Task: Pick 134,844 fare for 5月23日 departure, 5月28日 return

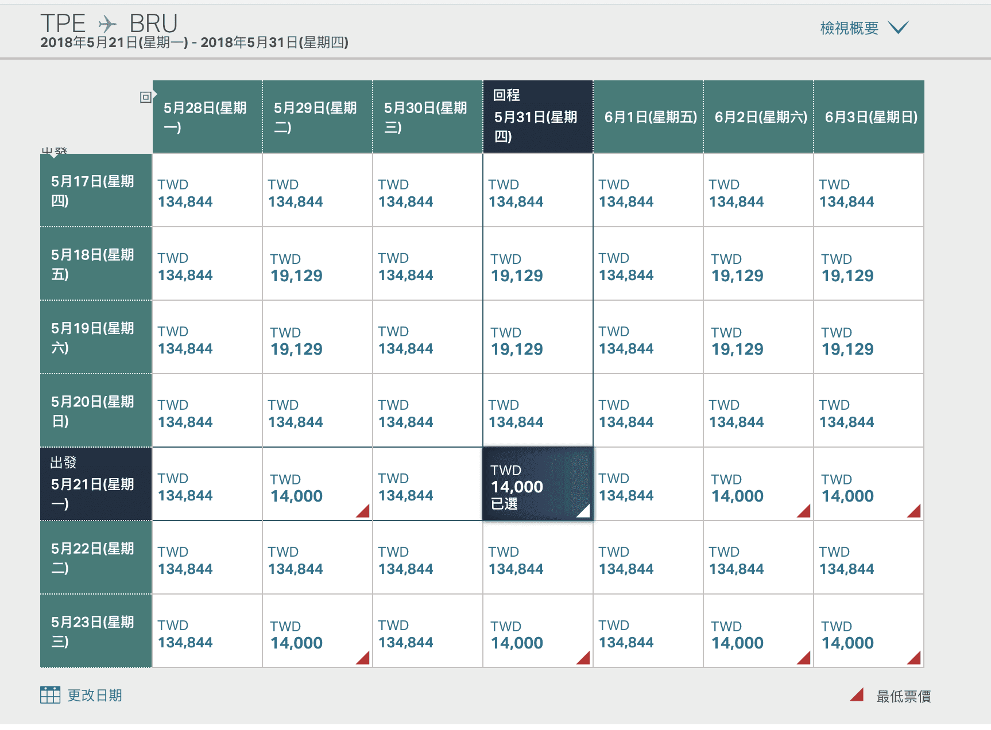Action: tap(207, 631)
